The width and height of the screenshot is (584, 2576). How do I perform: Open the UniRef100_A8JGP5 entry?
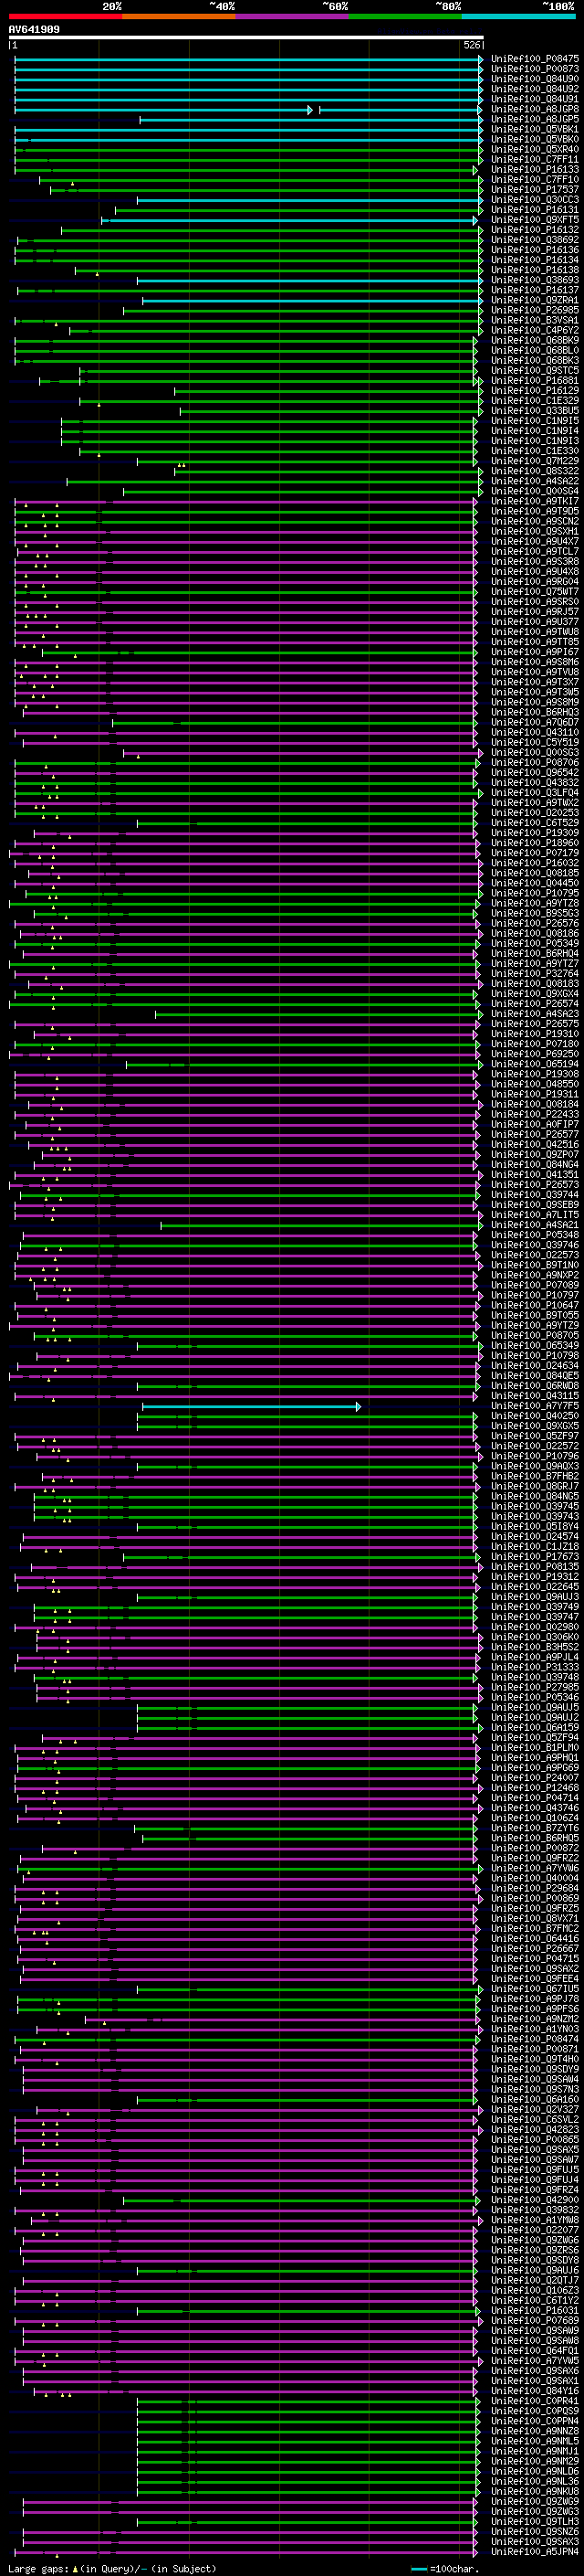(x=535, y=119)
